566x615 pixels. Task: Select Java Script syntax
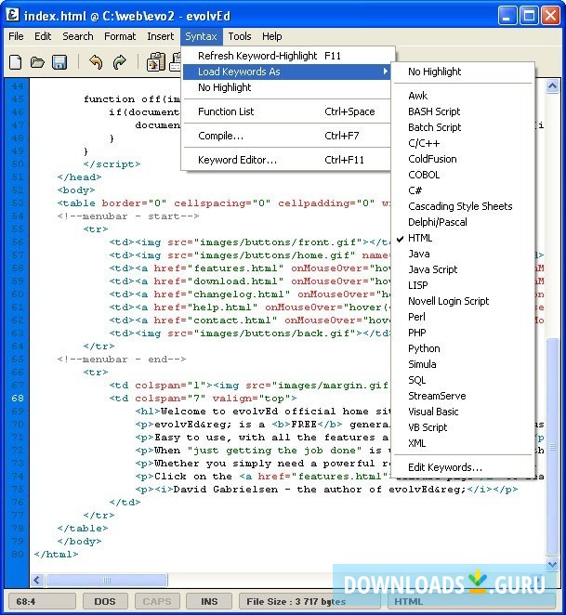pyautogui.click(x=463, y=269)
